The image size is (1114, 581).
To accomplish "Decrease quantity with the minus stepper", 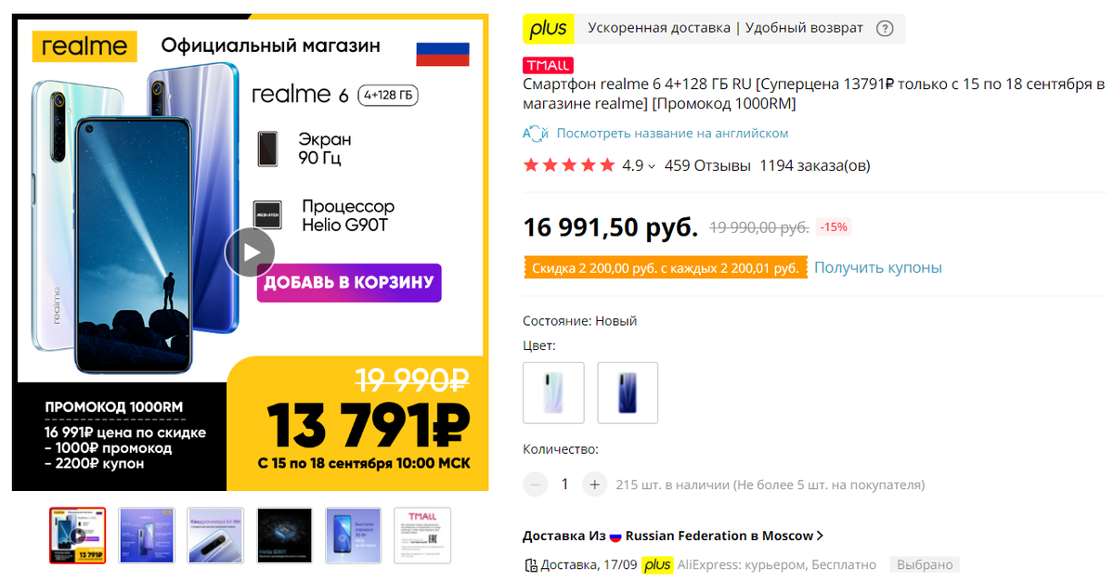I will coord(535,484).
